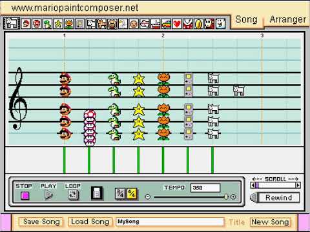Select the Shy Guy instrument icon
Viewport: 310px width, 232px height.
pos(209,24)
